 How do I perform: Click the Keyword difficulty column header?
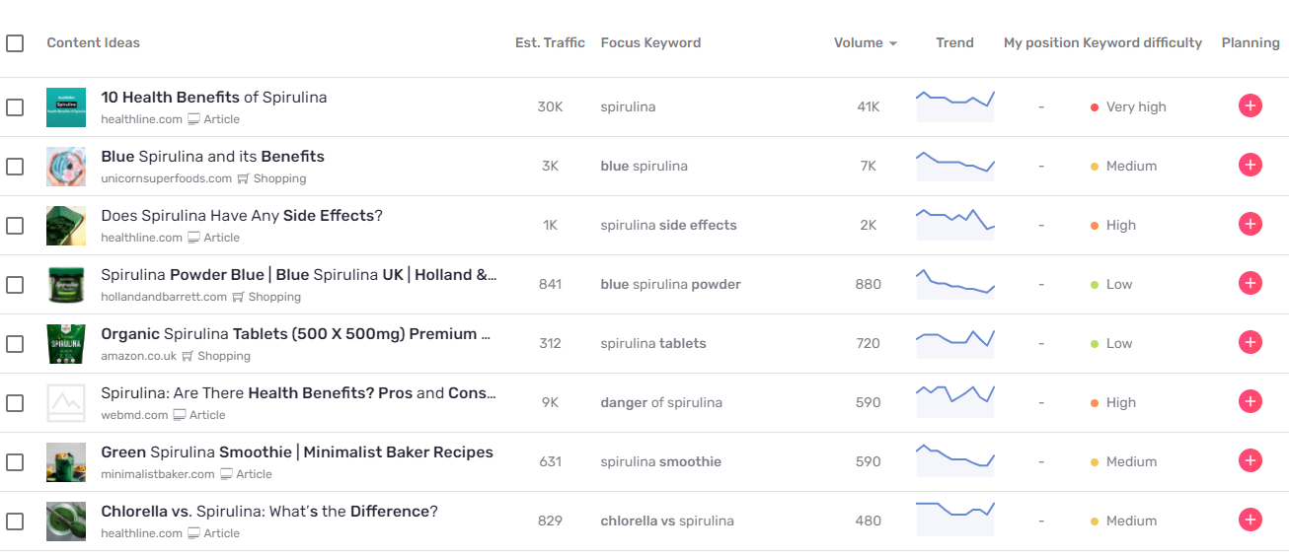click(x=1142, y=42)
